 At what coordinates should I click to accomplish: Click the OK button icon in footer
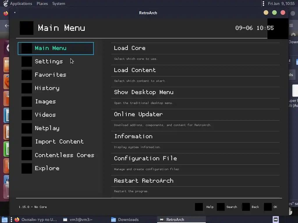268,207
